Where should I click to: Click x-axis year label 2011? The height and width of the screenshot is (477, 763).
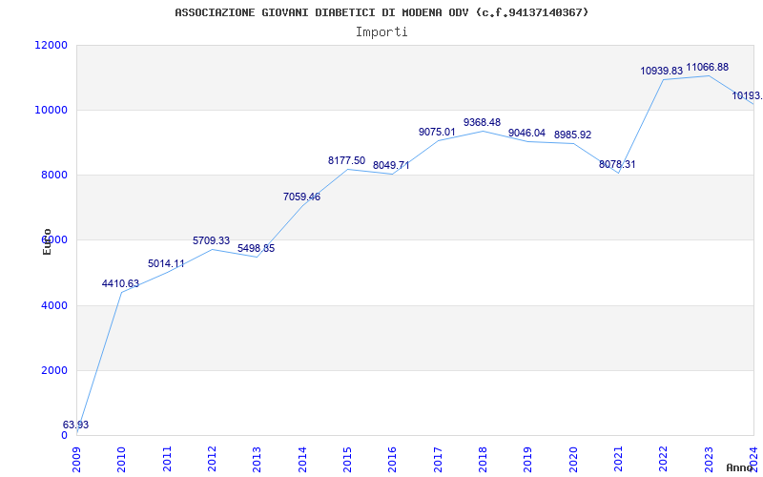167,459
